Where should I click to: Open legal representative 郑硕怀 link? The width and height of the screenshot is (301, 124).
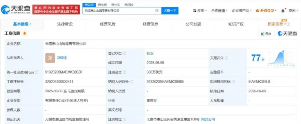[62, 58]
